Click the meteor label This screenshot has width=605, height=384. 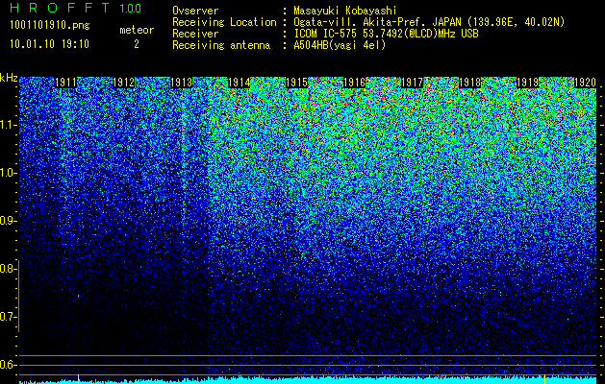pos(137,30)
